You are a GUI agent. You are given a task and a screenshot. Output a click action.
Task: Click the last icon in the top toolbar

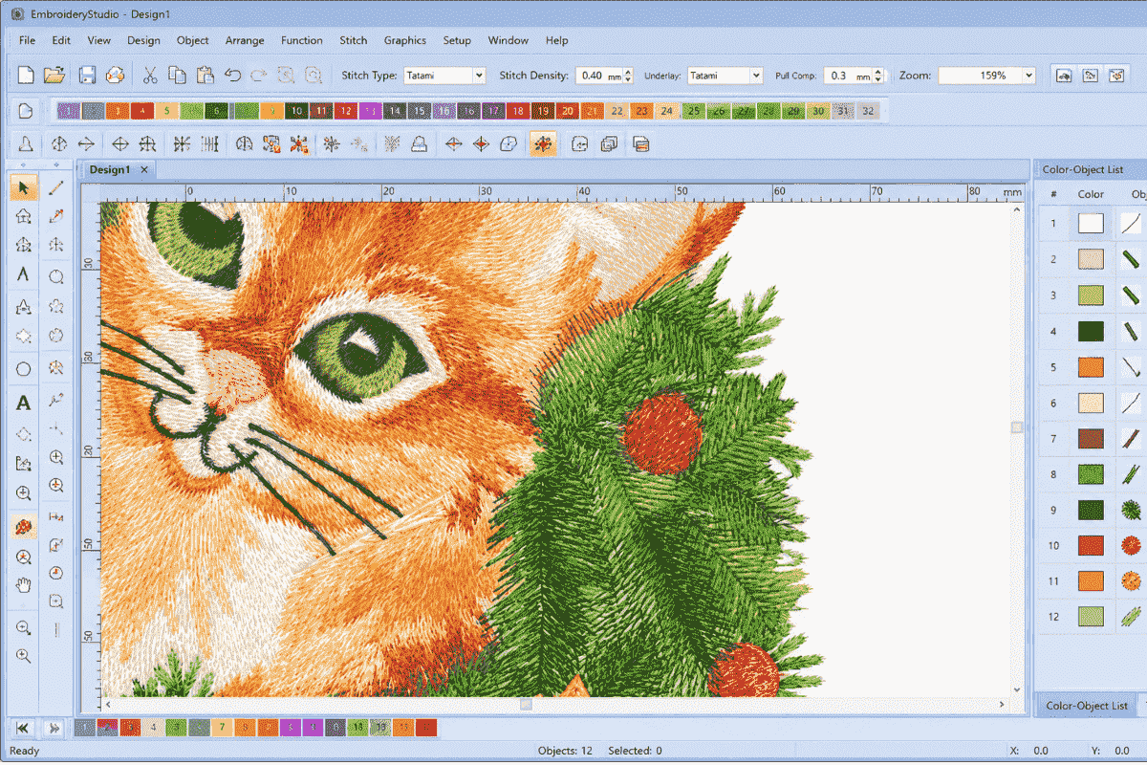tap(1115, 76)
